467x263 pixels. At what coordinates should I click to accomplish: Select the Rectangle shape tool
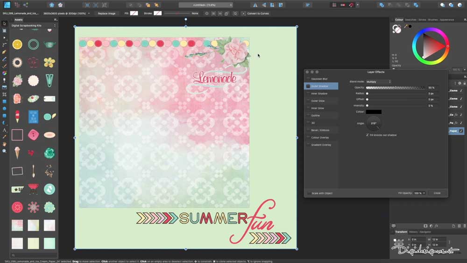click(x=4, y=102)
